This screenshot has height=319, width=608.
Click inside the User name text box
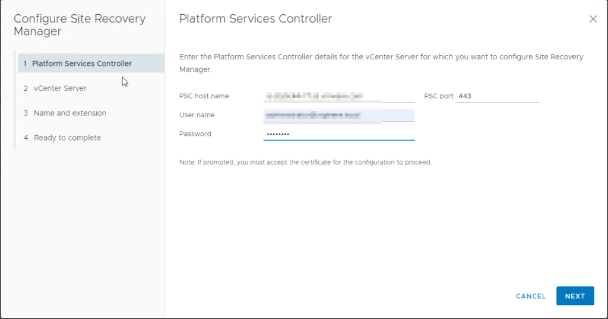(338, 115)
